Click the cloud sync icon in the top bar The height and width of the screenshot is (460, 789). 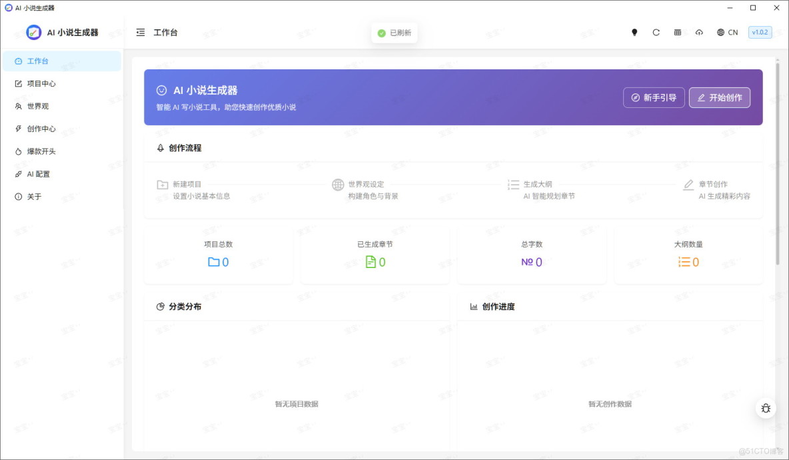pos(699,32)
